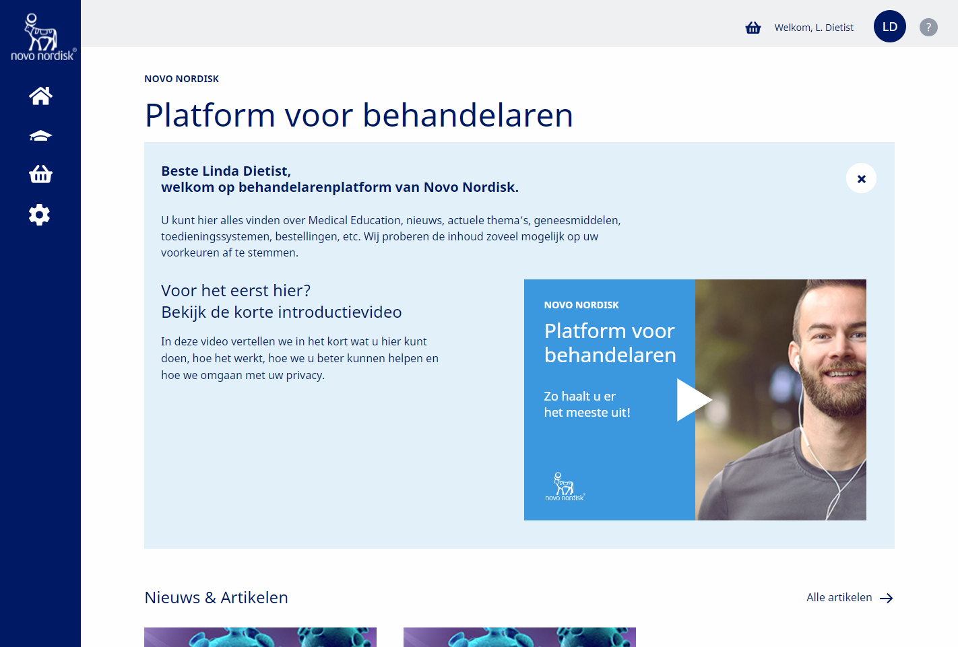Screen dimensions: 958x647
Task: Click the help question mark icon
Action: point(928,27)
